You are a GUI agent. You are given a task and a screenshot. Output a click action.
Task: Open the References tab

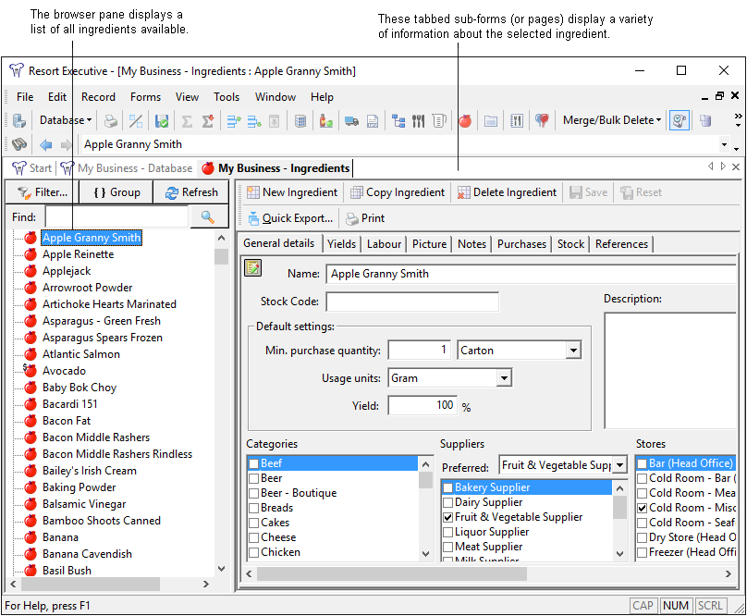pyautogui.click(x=621, y=243)
